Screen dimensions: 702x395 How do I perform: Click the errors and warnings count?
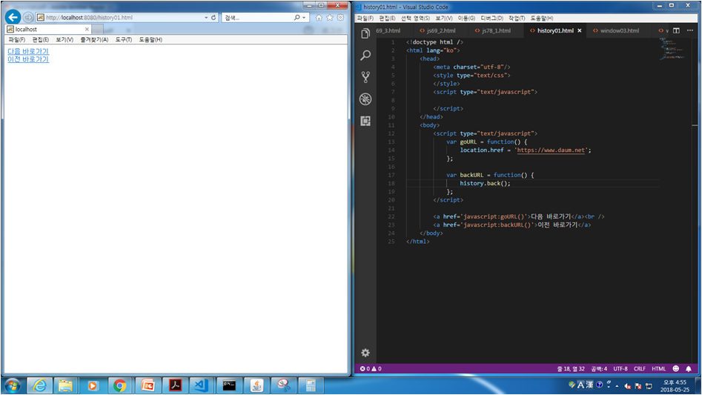(371, 368)
